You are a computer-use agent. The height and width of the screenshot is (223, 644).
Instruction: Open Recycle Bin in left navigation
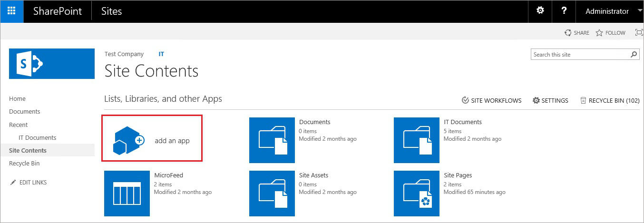tap(24, 164)
